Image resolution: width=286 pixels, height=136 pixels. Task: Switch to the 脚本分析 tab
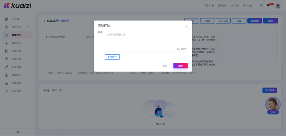pyautogui.click(x=57, y=90)
